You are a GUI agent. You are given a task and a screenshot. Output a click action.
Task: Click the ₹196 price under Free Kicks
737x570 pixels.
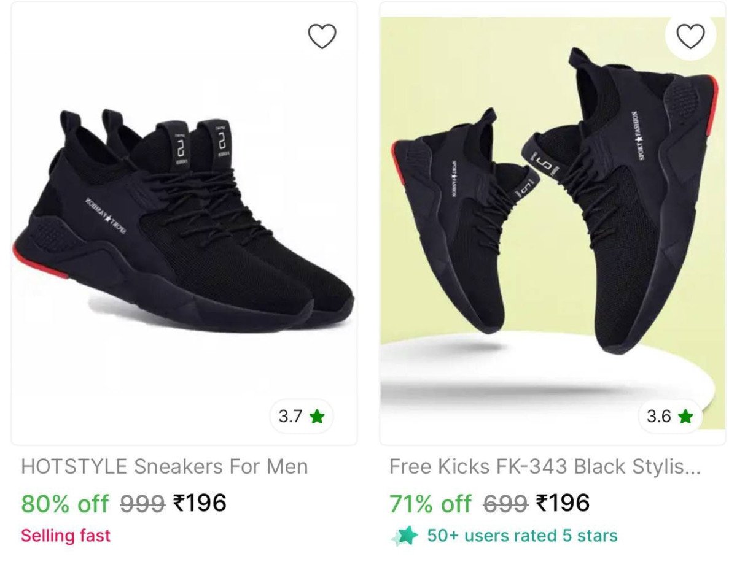point(563,503)
